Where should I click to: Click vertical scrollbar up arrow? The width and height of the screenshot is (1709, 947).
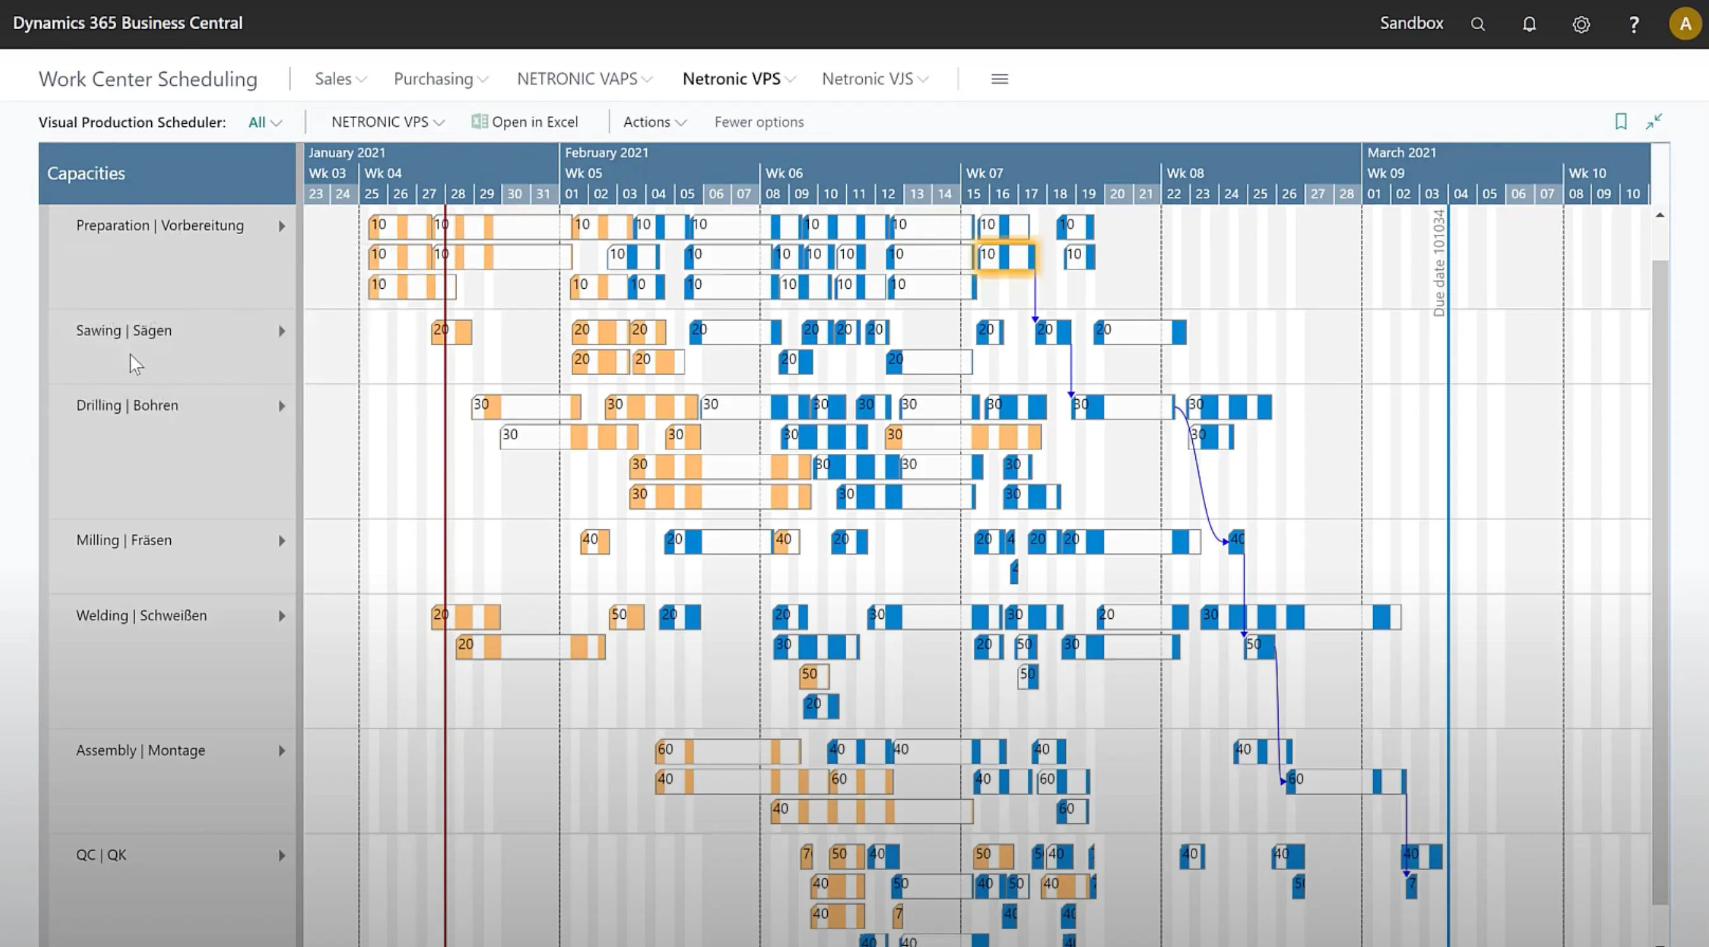coord(1660,215)
